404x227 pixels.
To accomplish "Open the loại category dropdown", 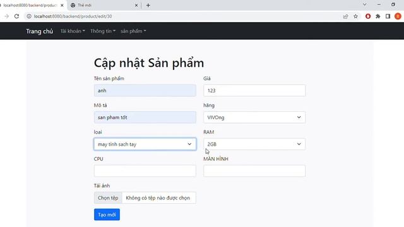I will tap(145, 144).
